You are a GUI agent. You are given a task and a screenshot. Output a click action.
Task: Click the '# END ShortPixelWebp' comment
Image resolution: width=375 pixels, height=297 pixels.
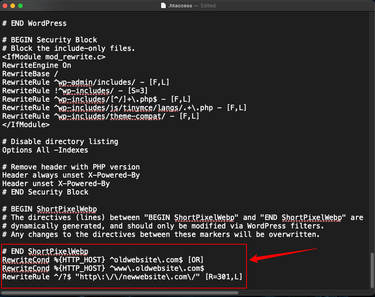[45, 252]
